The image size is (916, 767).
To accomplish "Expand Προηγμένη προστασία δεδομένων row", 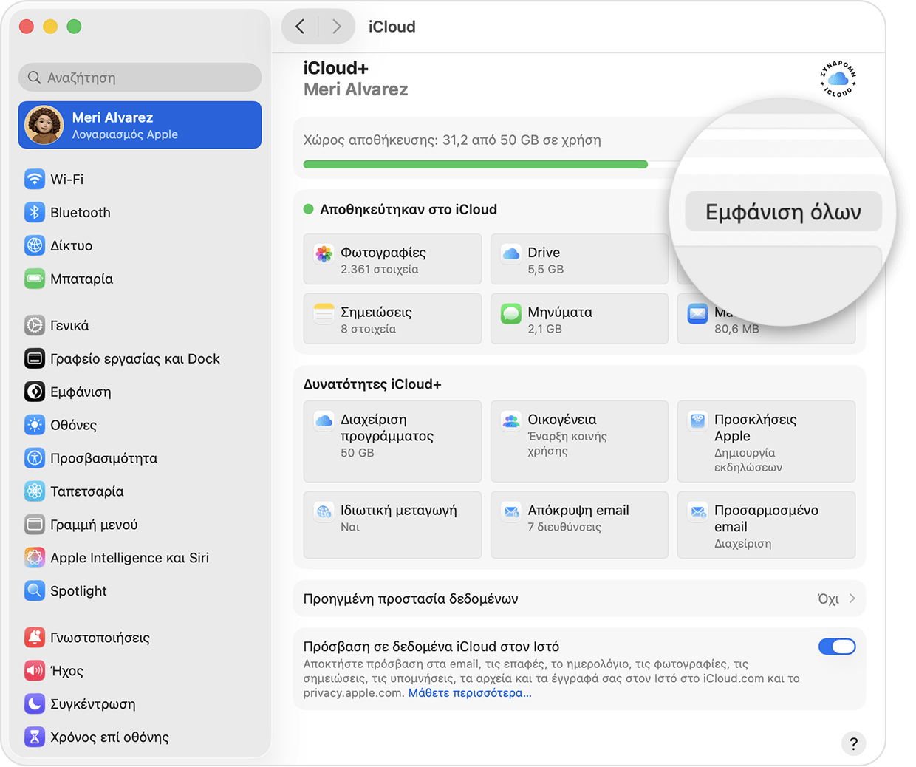I will coord(580,599).
